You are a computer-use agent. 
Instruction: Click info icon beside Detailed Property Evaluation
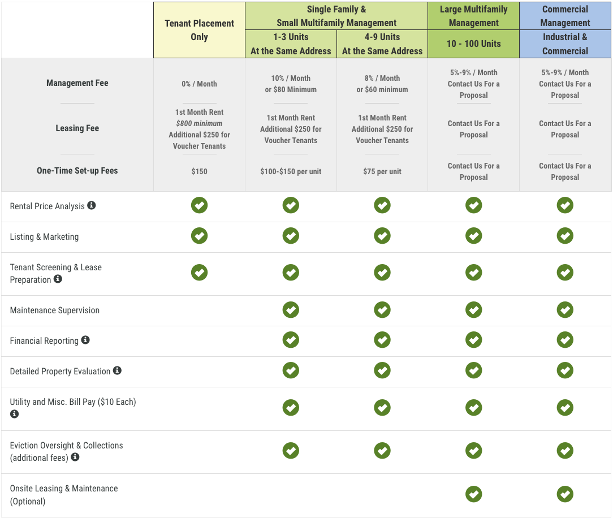pos(117,370)
